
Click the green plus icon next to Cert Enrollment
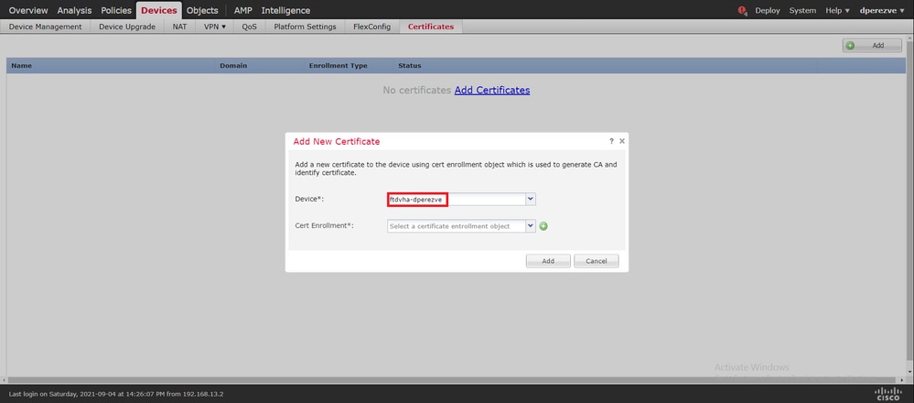[x=543, y=226]
